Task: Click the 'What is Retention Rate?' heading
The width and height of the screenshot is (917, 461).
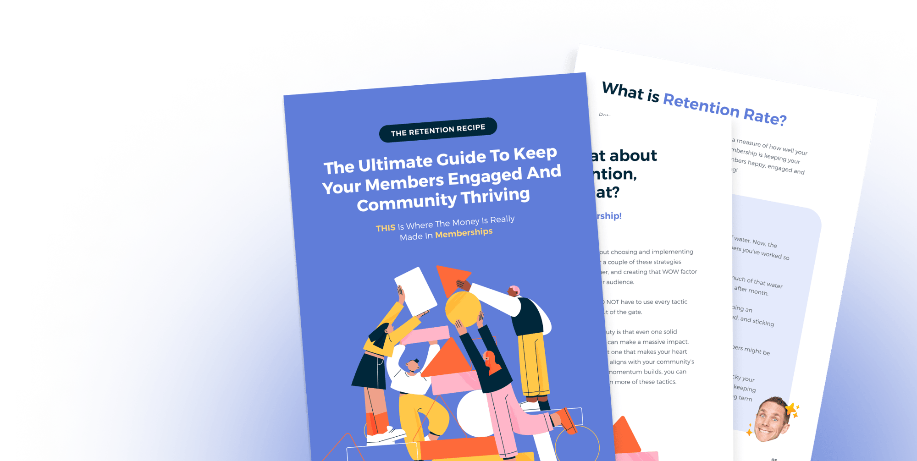Action: tap(694, 104)
